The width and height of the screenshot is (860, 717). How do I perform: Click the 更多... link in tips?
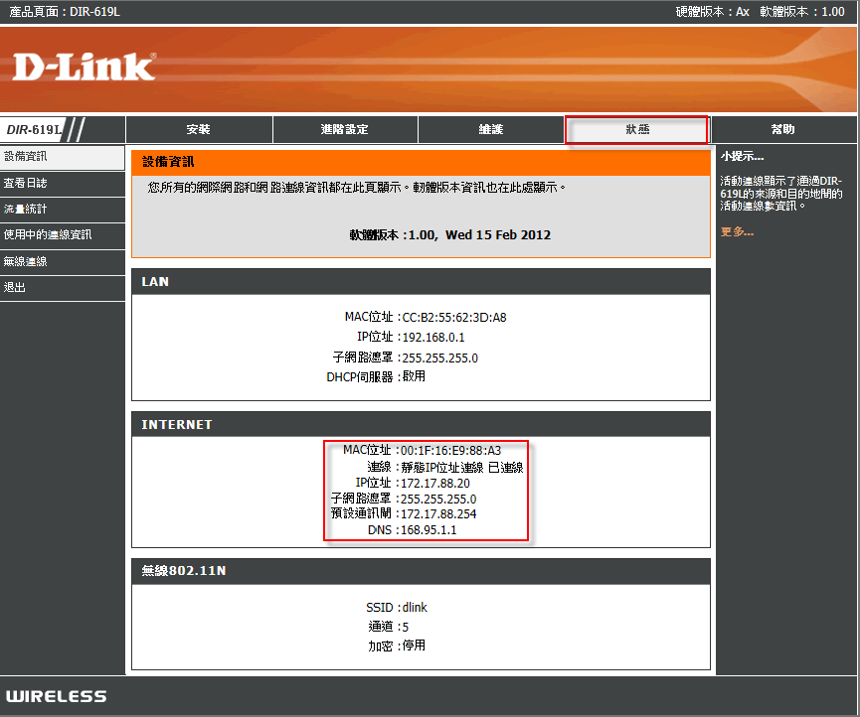pyautogui.click(x=737, y=232)
